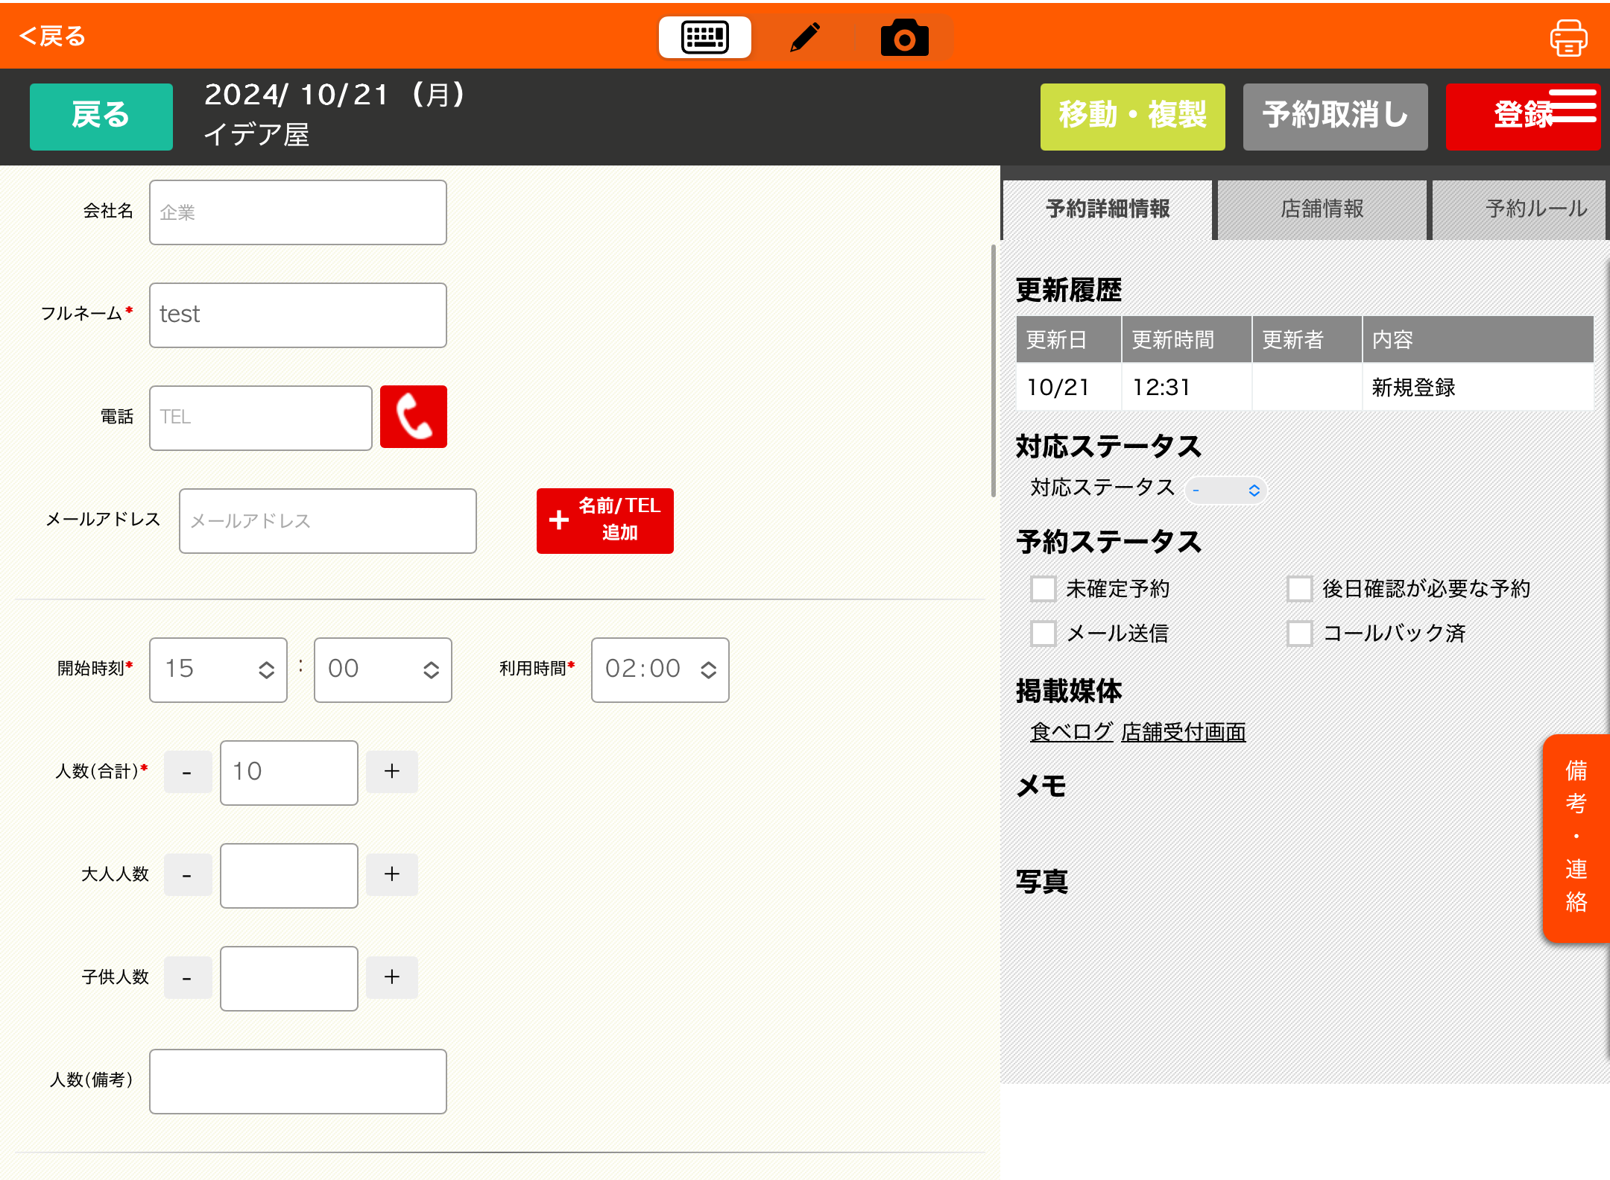Open the 対応ステータス dropdown
The width and height of the screenshot is (1610, 1180).
1225,490
